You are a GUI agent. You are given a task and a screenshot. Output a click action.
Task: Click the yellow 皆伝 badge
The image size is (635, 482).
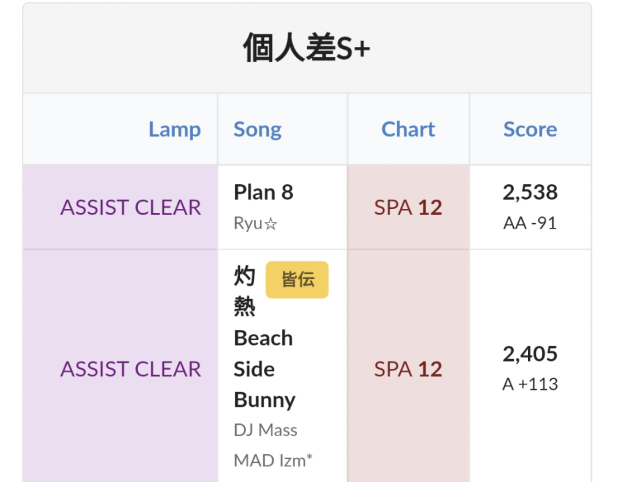click(x=297, y=279)
